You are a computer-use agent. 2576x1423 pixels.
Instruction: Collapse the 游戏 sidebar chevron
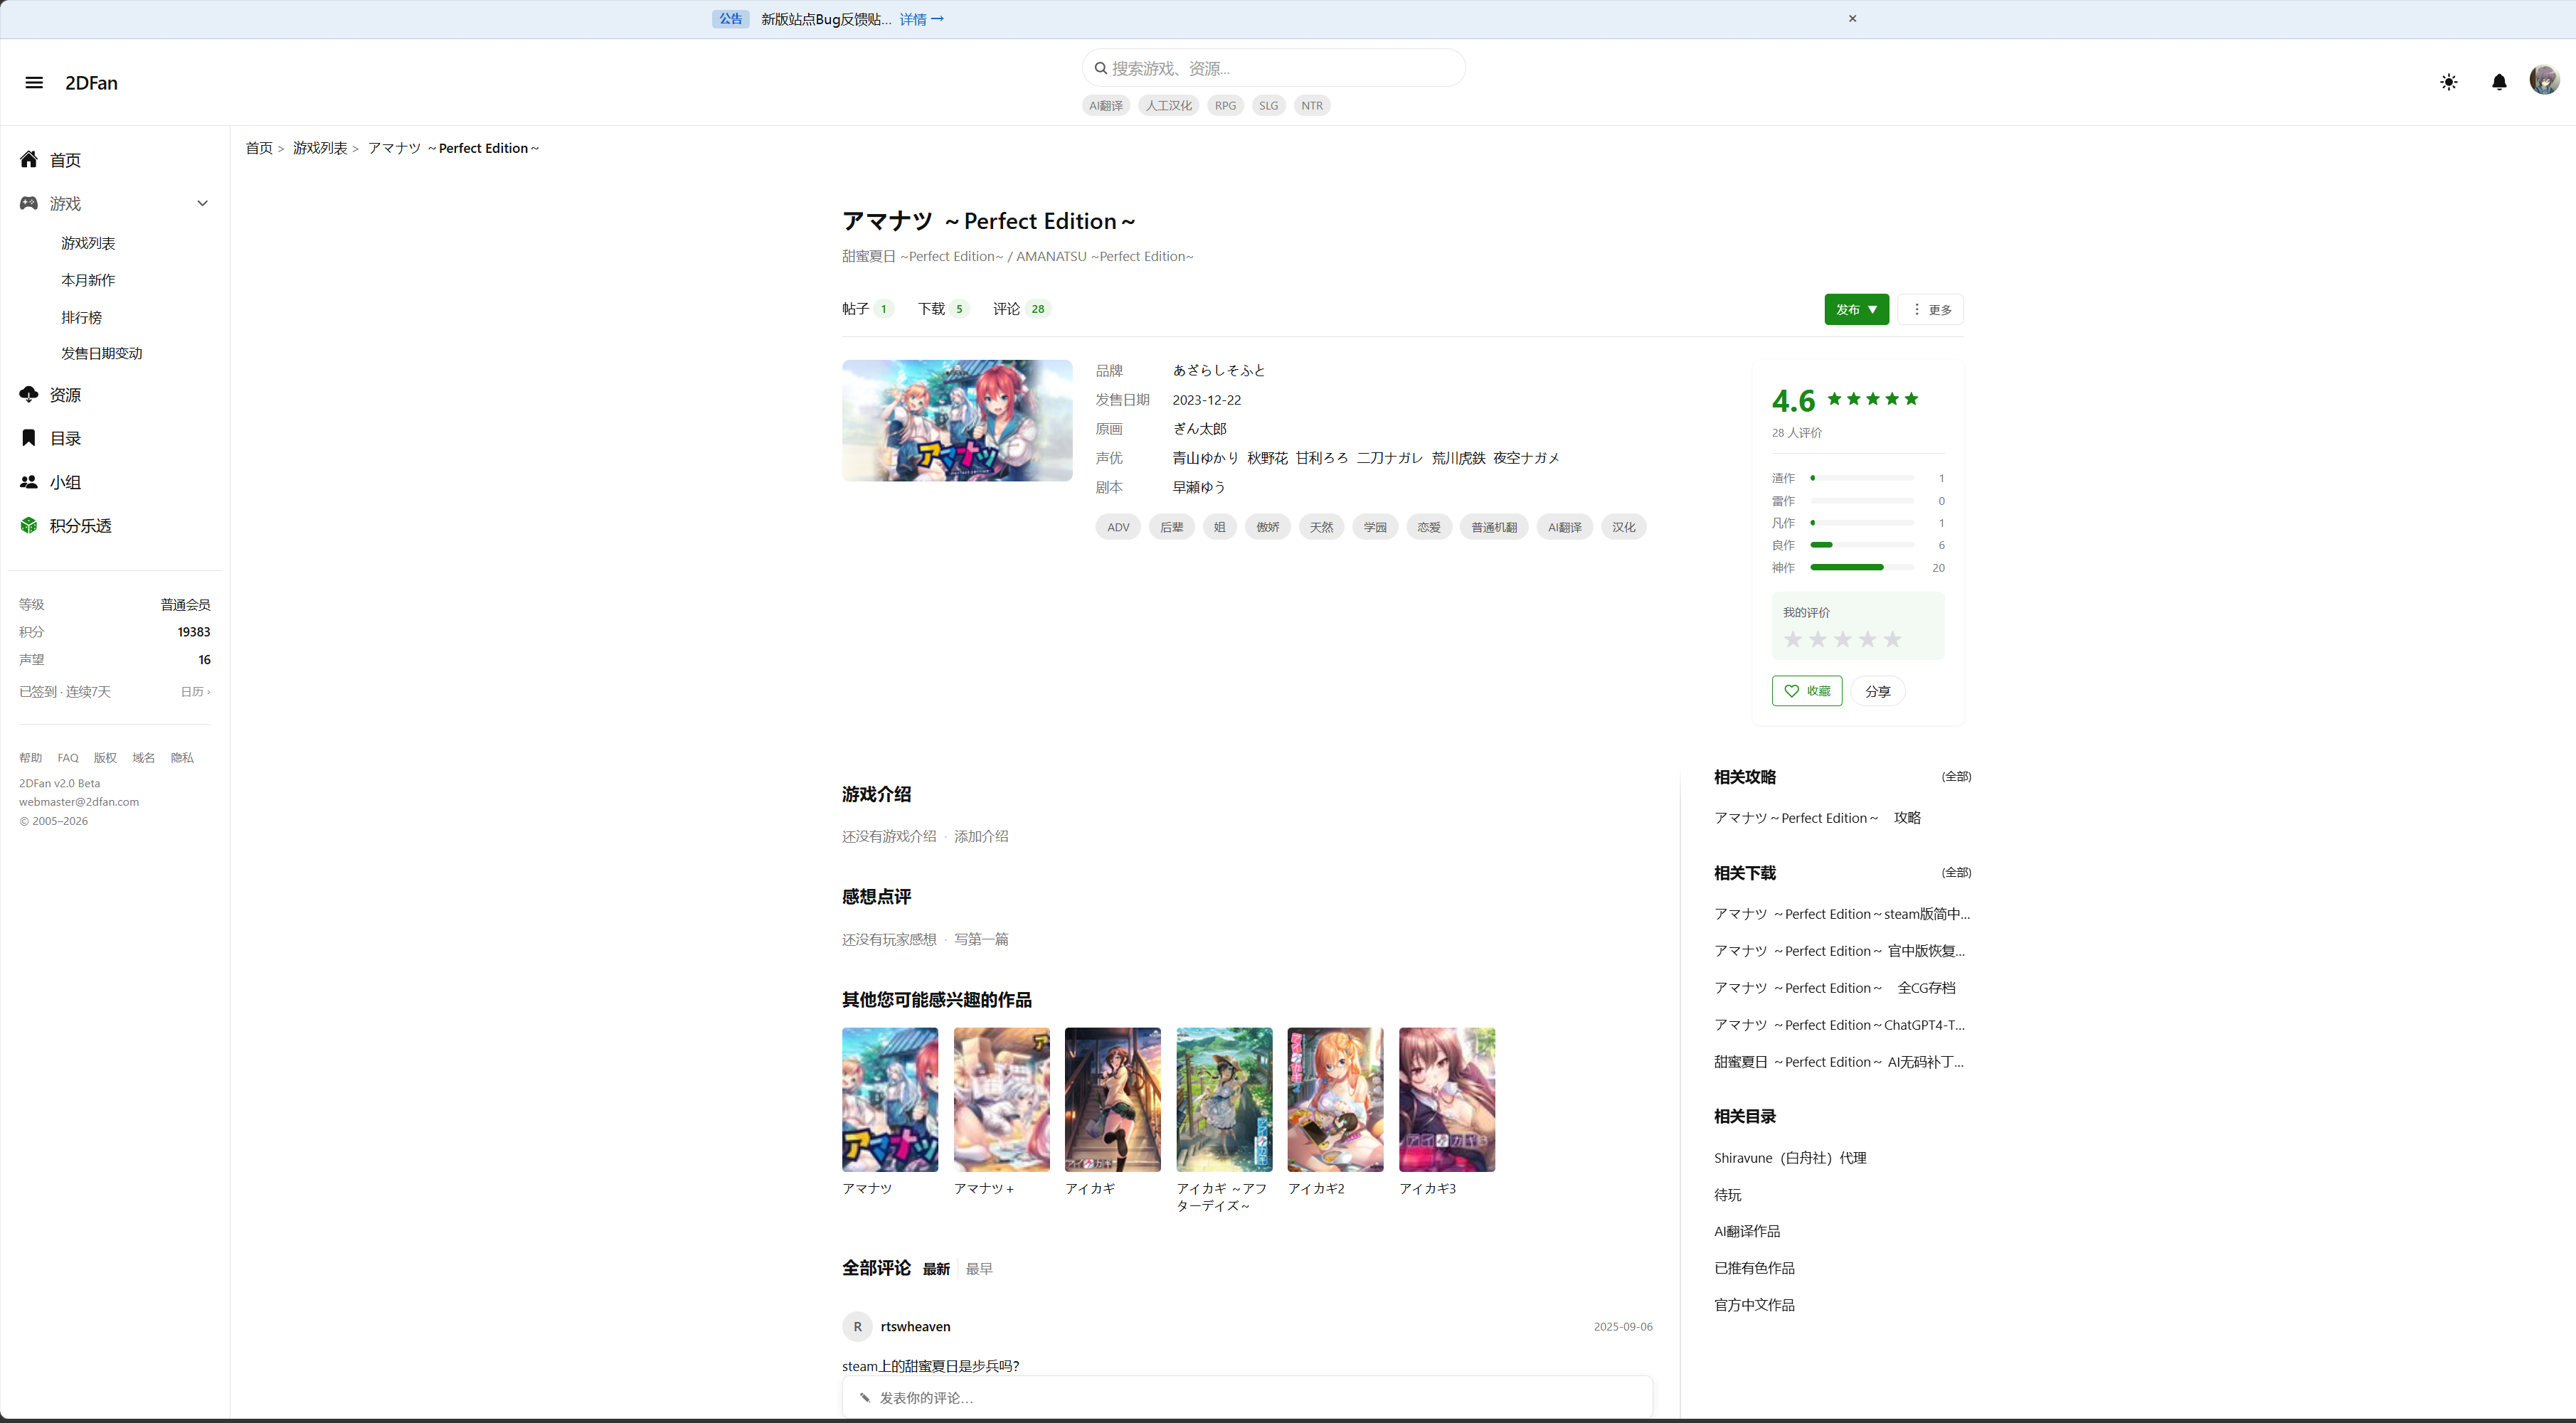pos(203,203)
